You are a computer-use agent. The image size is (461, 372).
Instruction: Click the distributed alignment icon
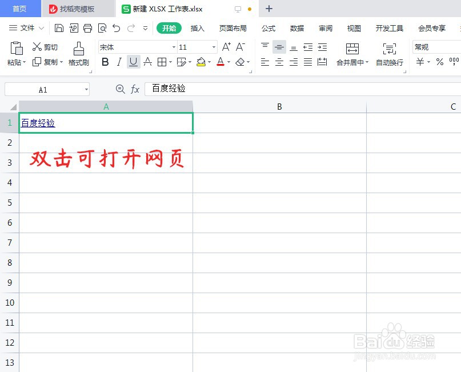tap(322, 62)
